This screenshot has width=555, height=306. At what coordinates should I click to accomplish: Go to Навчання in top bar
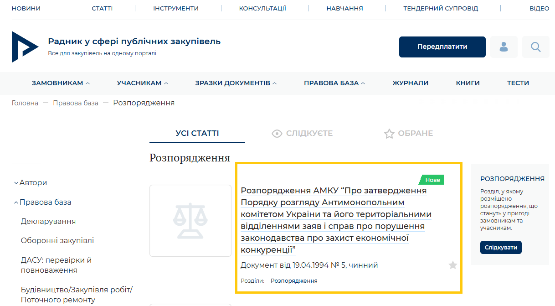(344, 8)
